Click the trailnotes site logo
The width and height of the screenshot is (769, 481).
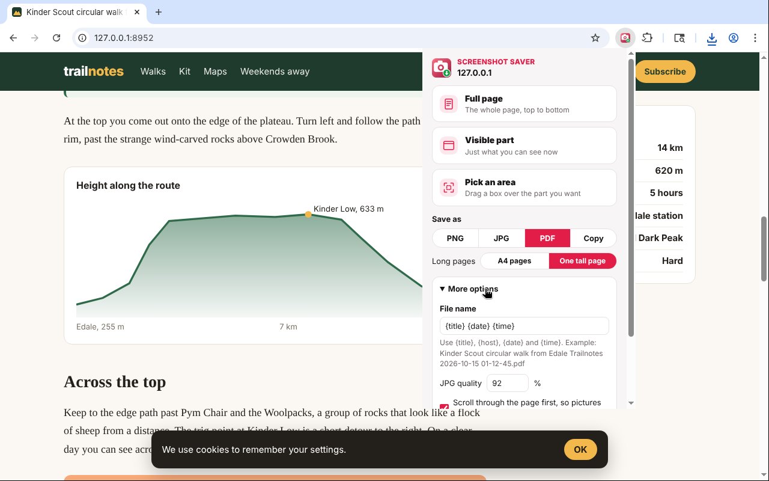(x=94, y=72)
